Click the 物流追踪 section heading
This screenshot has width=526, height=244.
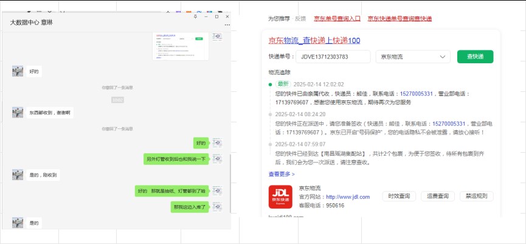click(280, 72)
